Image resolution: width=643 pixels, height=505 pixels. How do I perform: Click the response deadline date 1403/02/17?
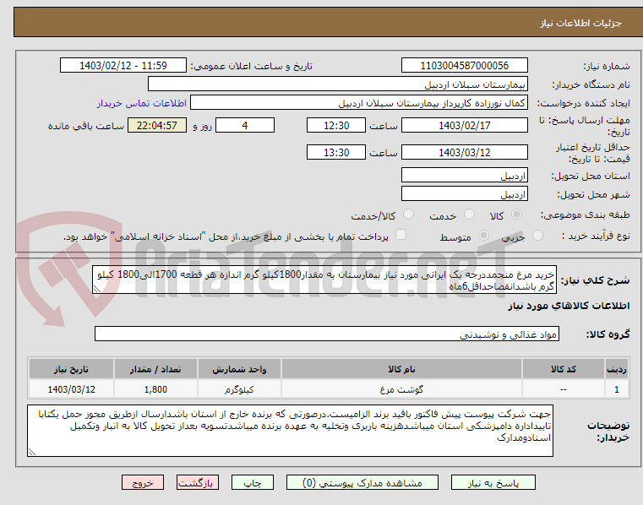point(464,125)
